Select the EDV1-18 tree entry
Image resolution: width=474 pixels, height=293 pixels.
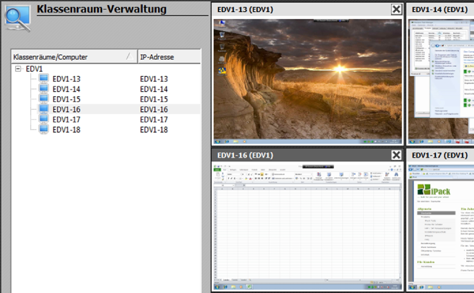point(66,130)
